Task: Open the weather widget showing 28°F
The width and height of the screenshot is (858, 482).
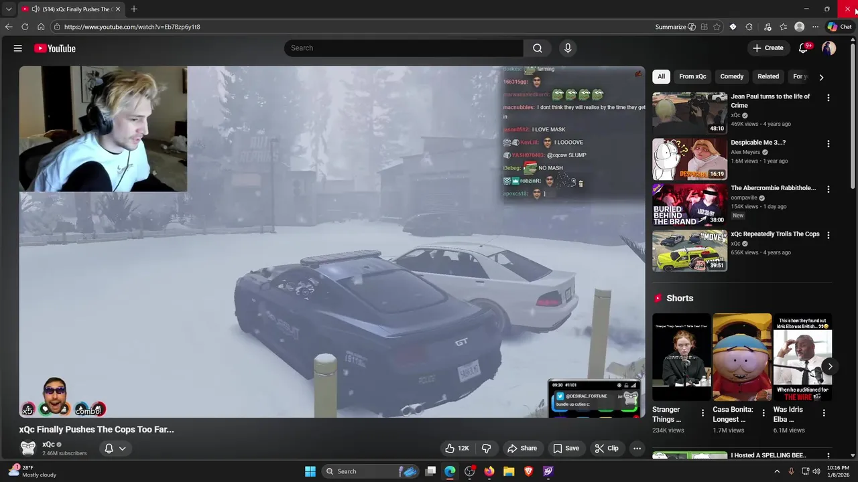Action: (32, 471)
